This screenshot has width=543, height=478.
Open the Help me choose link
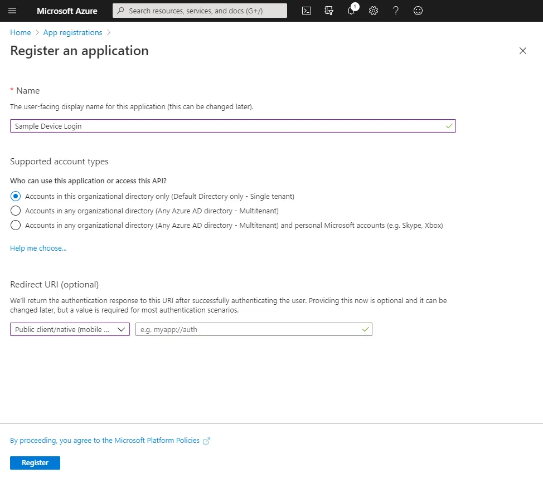pyautogui.click(x=38, y=248)
